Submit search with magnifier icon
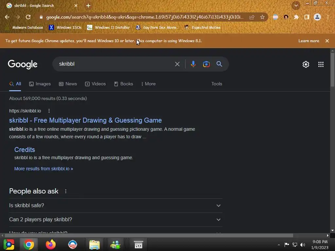This screenshot has height=251, width=335. pos(219,64)
